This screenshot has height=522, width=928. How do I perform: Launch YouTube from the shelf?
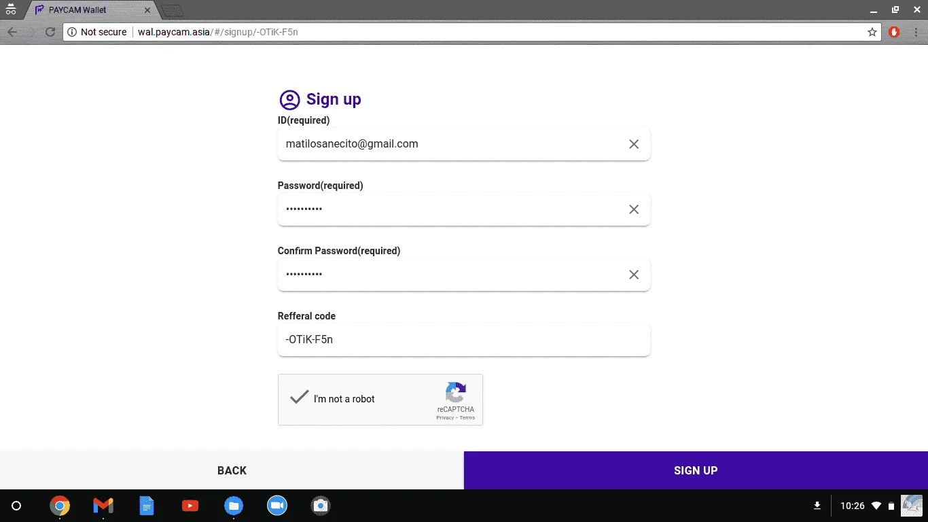pos(190,506)
